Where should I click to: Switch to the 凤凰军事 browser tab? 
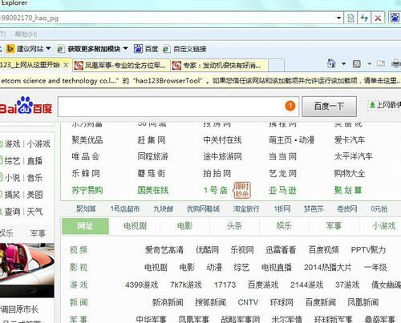(x=121, y=65)
